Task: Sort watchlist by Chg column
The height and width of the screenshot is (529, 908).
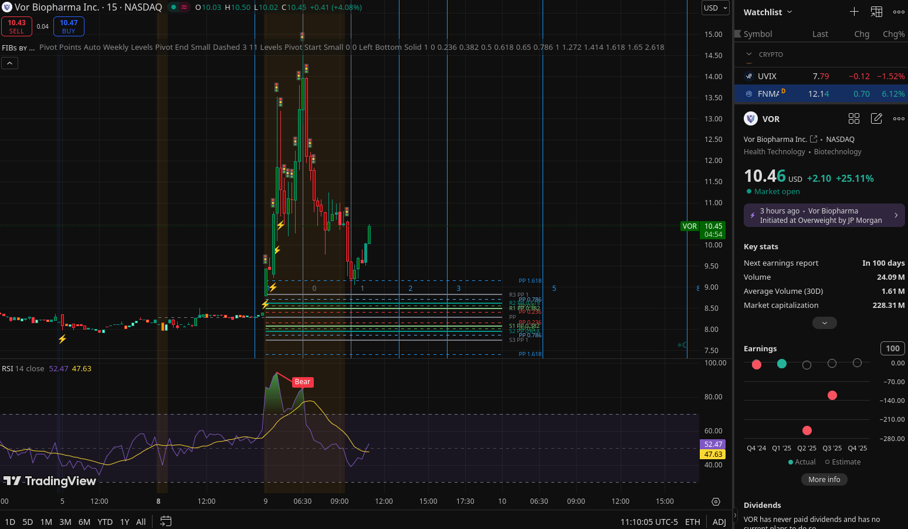Action: click(862, 34)
